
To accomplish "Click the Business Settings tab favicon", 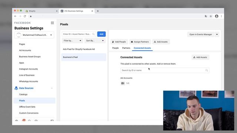I will pyautogui.click(x=62, y=11).
